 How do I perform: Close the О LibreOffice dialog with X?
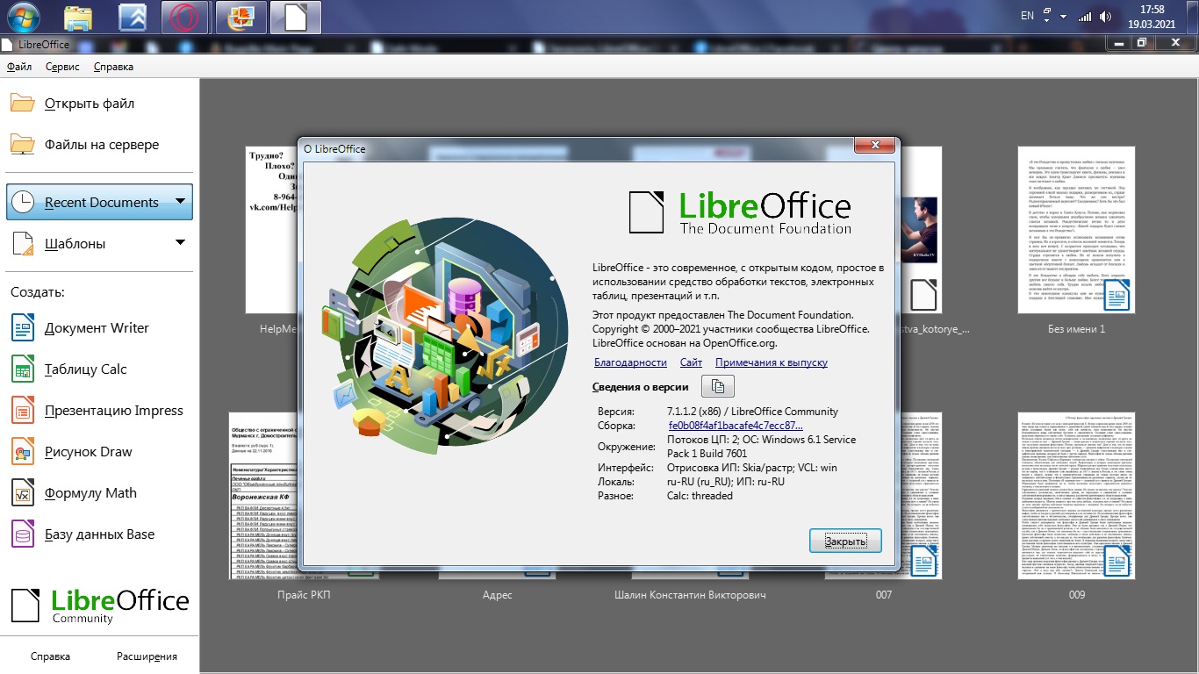873,146
